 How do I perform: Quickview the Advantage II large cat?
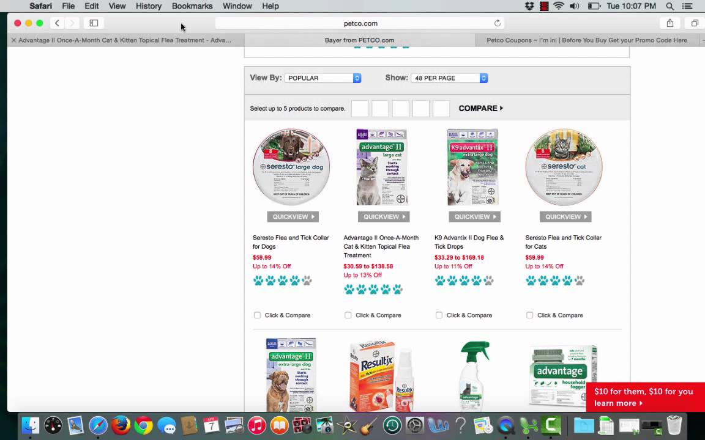(x=384, y=217)
